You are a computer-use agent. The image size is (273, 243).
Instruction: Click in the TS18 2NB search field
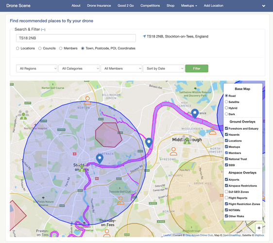point(76,38)
